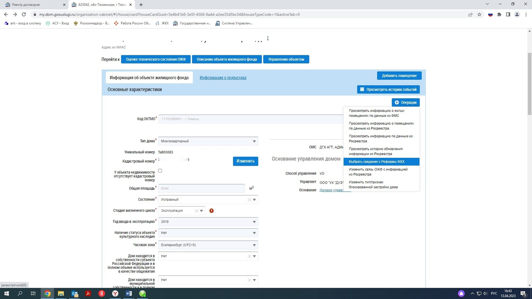This screenshot has width=532, height=299.
Task: Open Outlook from the taskbar
Action: click(74, 293)
